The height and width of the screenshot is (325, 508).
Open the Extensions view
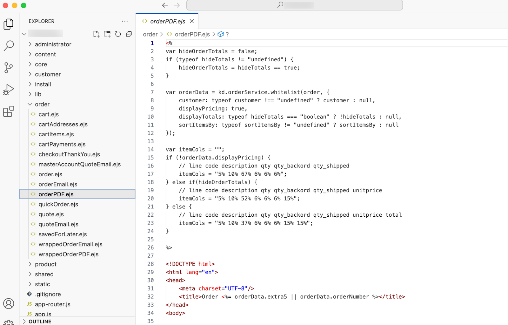pyautogui.click(x=9, y=111)
